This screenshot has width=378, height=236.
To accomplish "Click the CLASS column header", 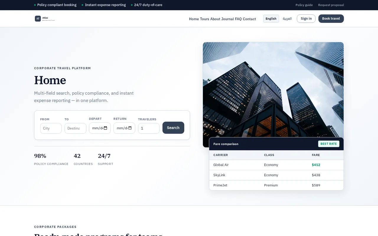I will (x=269, y=155).
